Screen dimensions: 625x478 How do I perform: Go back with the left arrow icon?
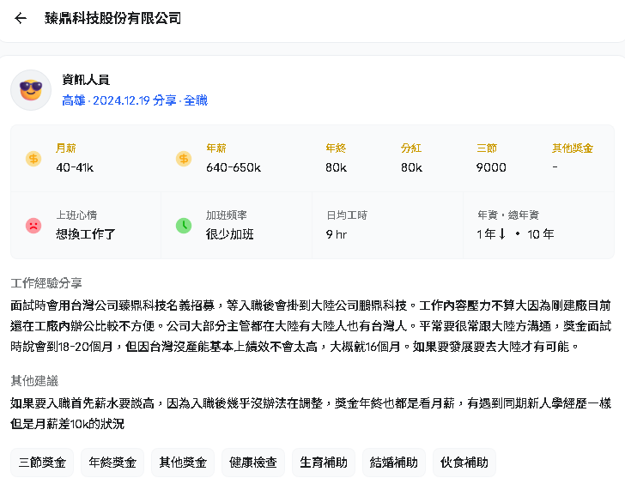pos(21,18)
